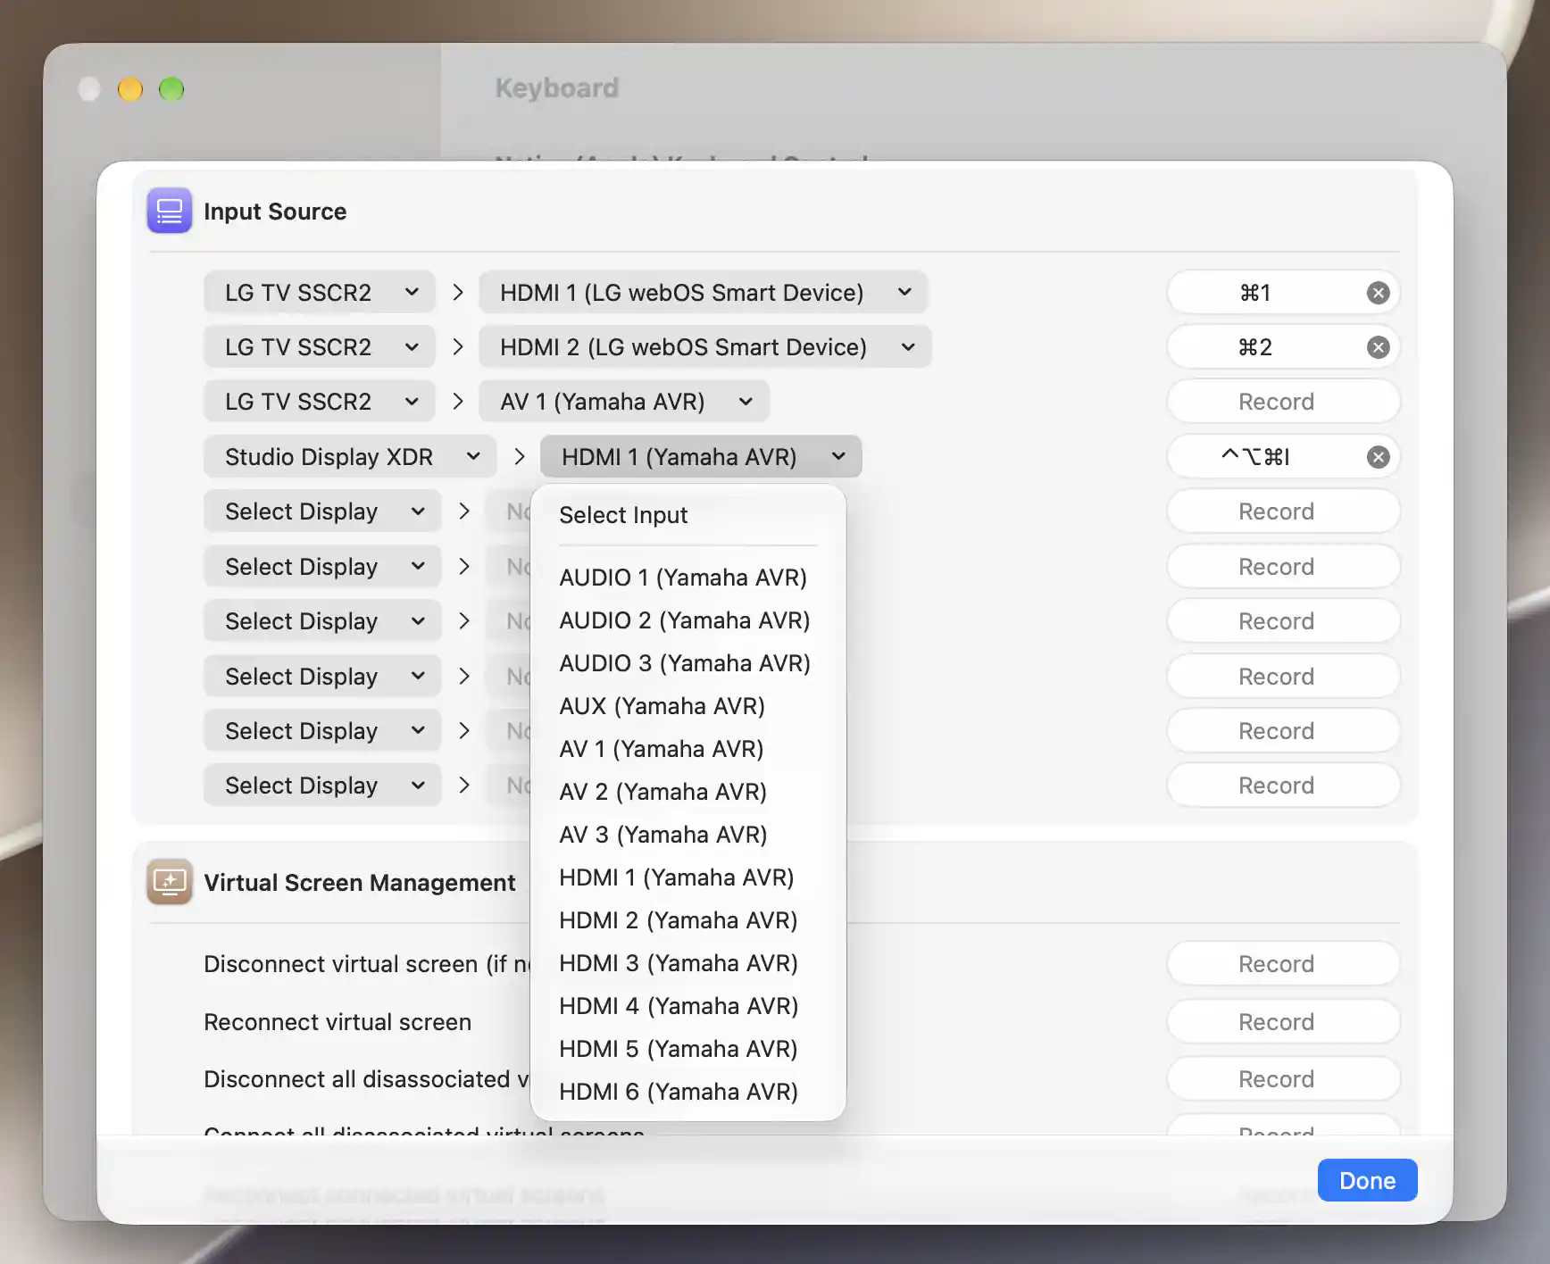
Task: Click the green zoom window button
Action: (x=171, y=89)
